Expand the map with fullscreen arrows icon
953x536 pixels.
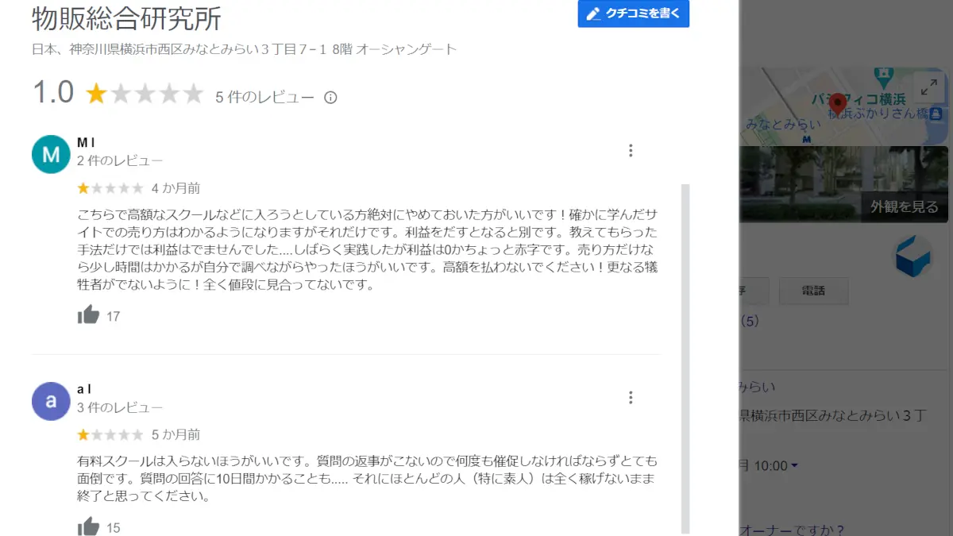(928, 88)
